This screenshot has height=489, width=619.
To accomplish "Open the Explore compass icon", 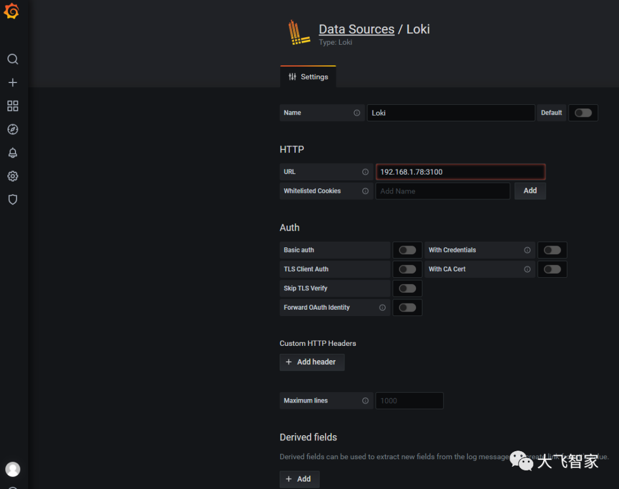I will [x=13, y=129].
